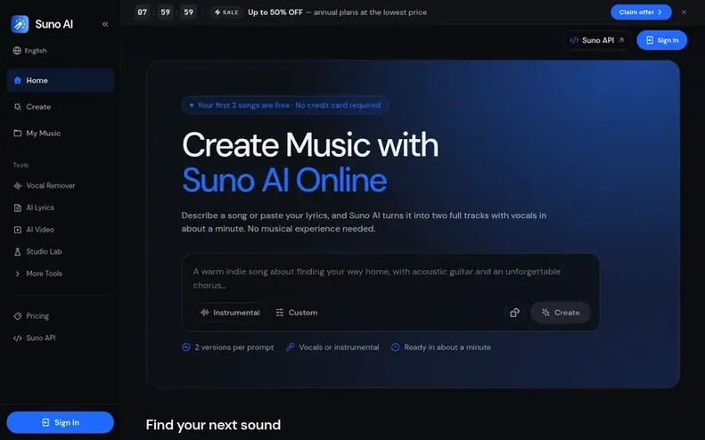Image resolution: width=705 pixels, height=440 pixels.
Task: Open My Music in sidebar
Action: (x=61, y=133)
